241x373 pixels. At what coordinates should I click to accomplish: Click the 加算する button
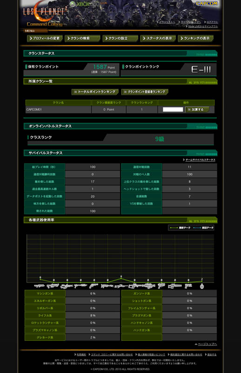click(197, 110)
